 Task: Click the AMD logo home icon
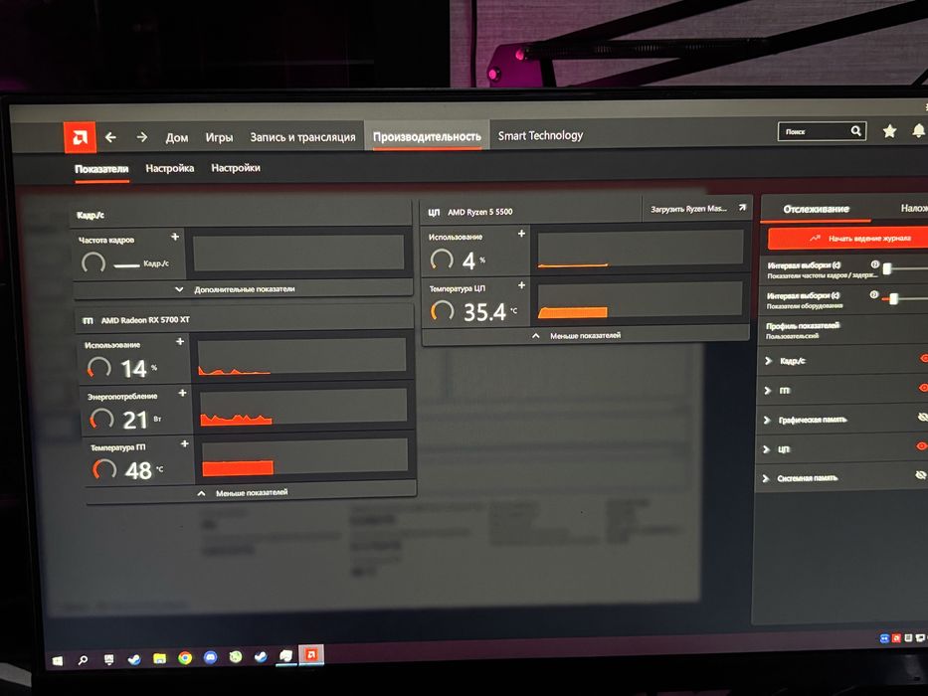click(80, 137)
